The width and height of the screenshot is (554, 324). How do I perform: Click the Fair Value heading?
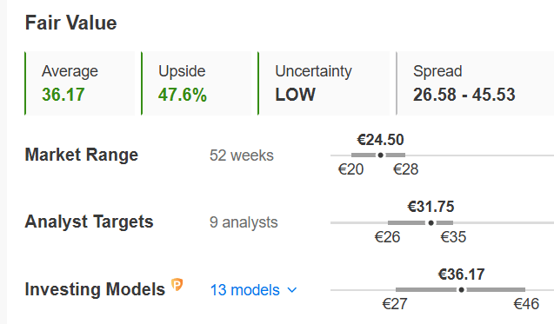click(70, 23)
